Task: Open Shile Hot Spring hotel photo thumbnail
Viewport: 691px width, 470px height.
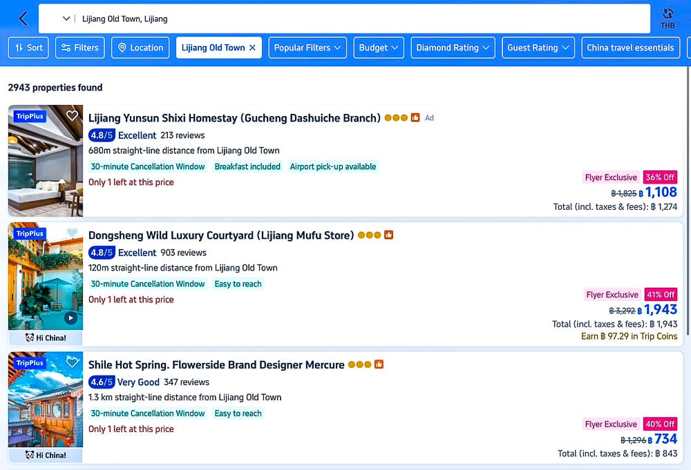Action: pyautogui.click(x=46, y=400)
